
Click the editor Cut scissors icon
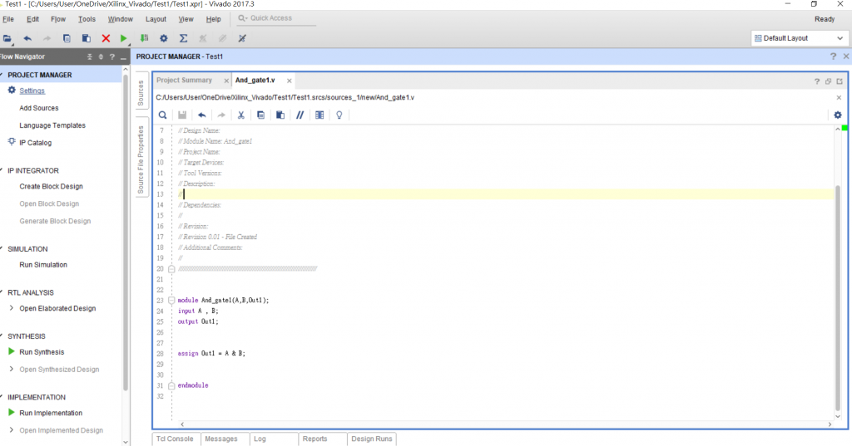(240, 115)
